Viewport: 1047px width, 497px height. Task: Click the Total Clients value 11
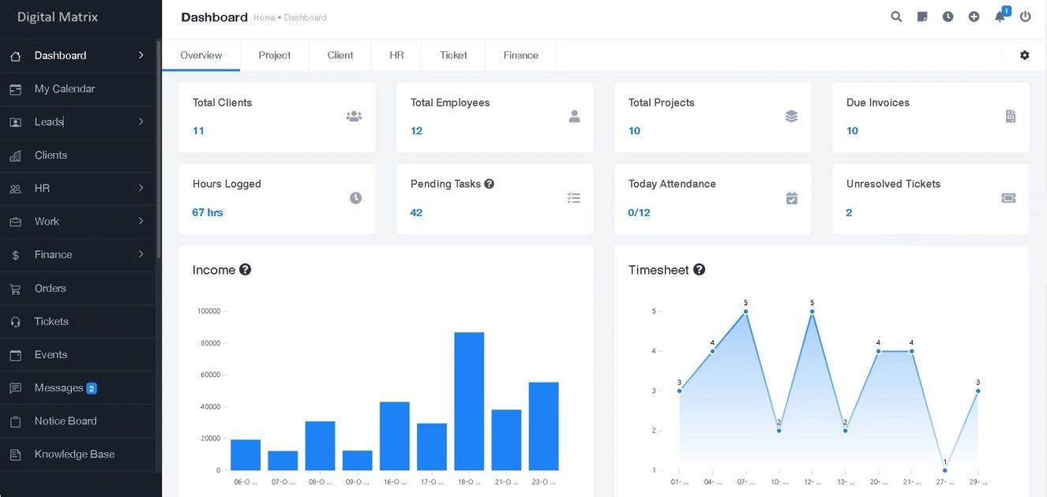(198, 131)
